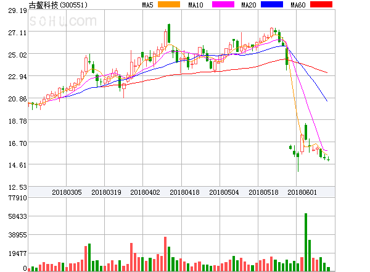370x272 pixels.
Task: Click the 20180402 date label
Action: pos(145,192)
